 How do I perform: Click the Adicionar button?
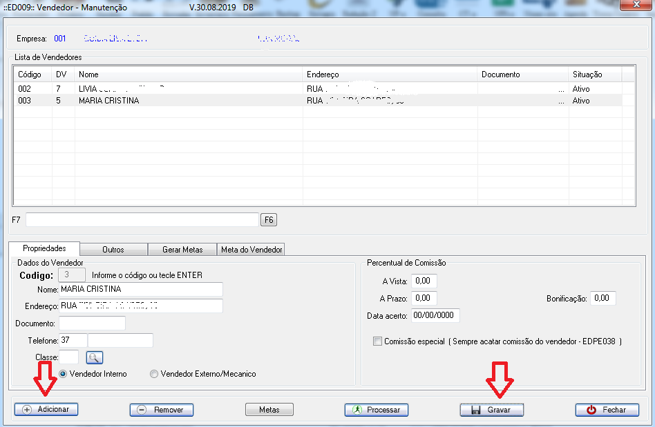[46, 409]
